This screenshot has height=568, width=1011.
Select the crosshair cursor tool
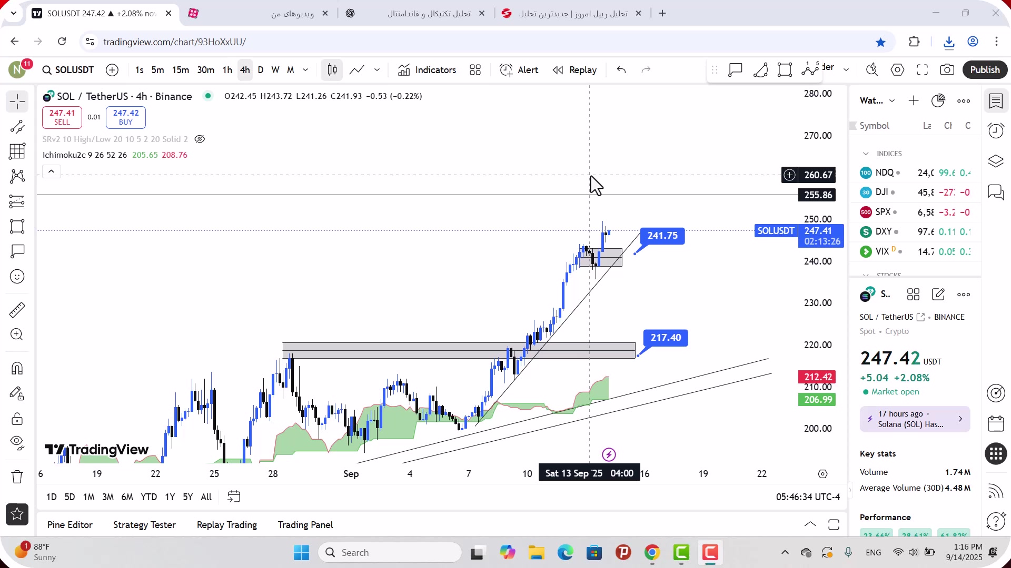pos(17,102)
